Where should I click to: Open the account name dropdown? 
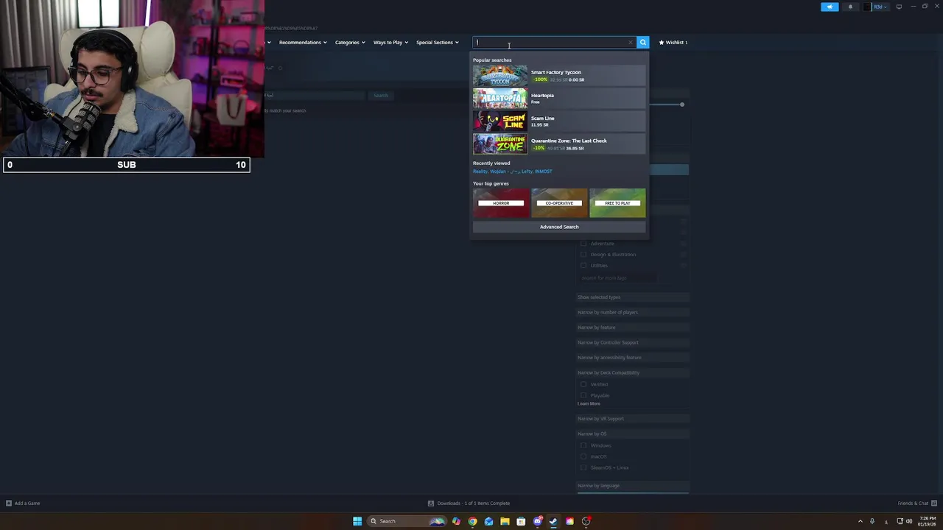[880, 7]
